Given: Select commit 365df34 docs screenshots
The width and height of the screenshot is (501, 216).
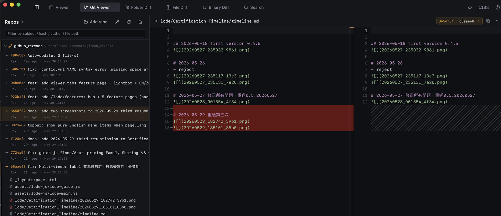Looking at the screenshot, I should 75,114.
